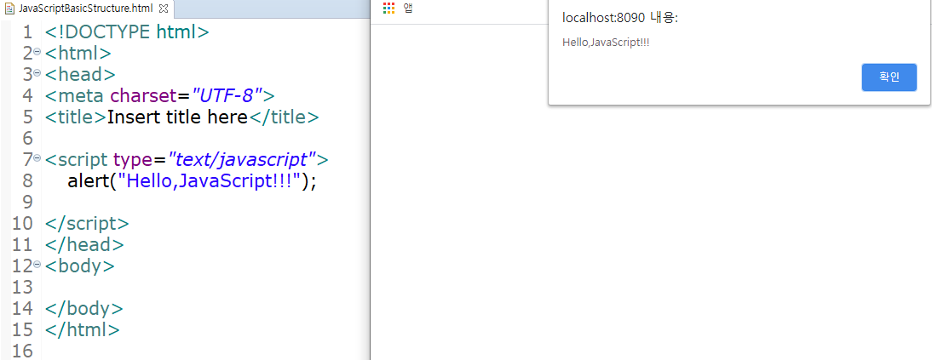Image resolution: width=932 pixels, height=360 pixels.
Task: Click the Hello,JavaScript!!! message in dialog
Action: (x=606, y=43)
